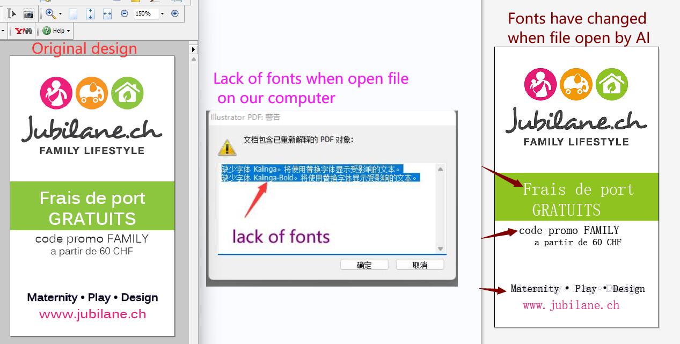Click the FAMILY LIFESTYLE text in original design
The height and width of the screenshot is (344, 680).
(92, 151)
